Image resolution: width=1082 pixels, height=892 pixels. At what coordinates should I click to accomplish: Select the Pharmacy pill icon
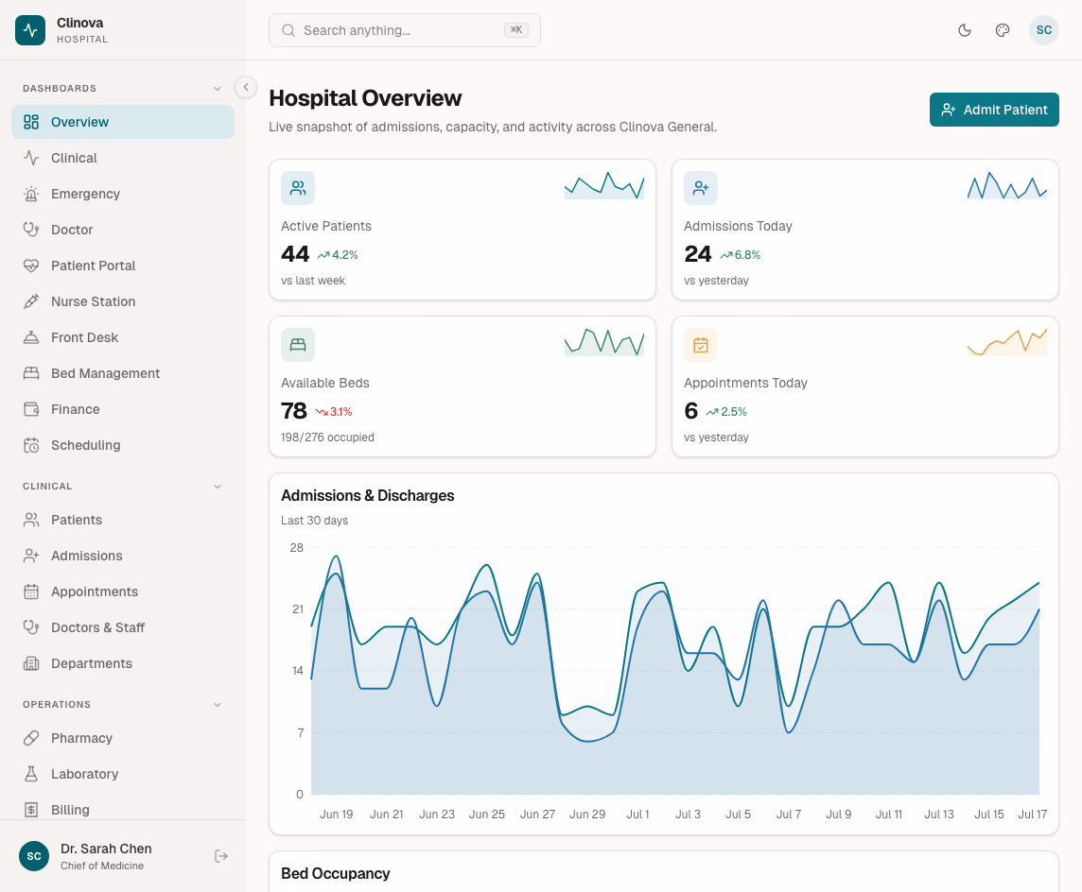click(31, 738)
